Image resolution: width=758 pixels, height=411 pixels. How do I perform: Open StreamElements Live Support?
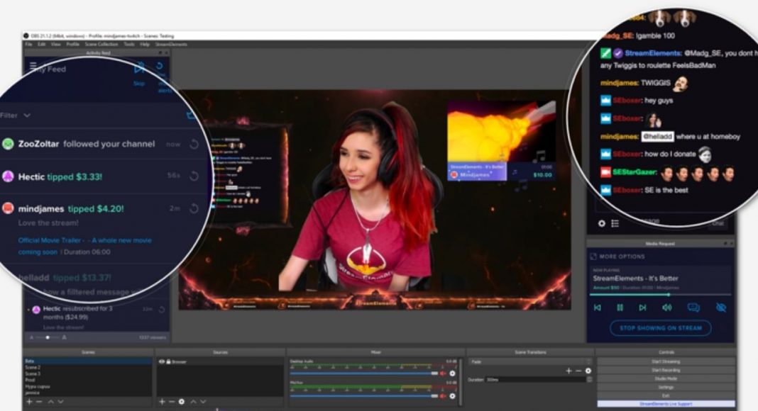click(x=666, y=404)
